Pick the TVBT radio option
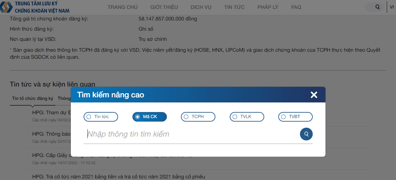 point(295,117)
